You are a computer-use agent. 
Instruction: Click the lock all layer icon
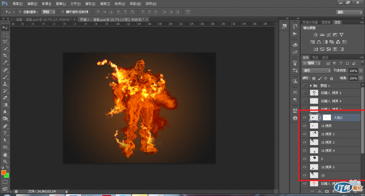tap(332, 78)
